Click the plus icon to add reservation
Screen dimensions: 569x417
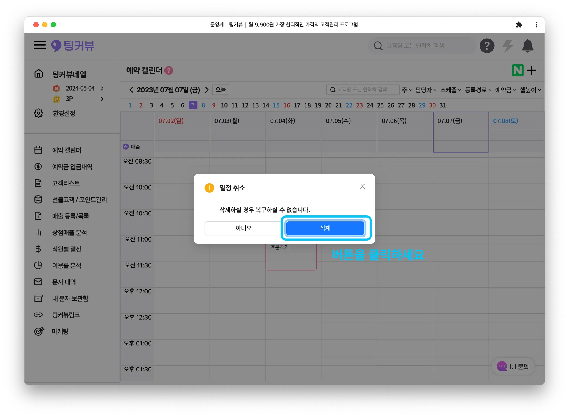(531, 70)
